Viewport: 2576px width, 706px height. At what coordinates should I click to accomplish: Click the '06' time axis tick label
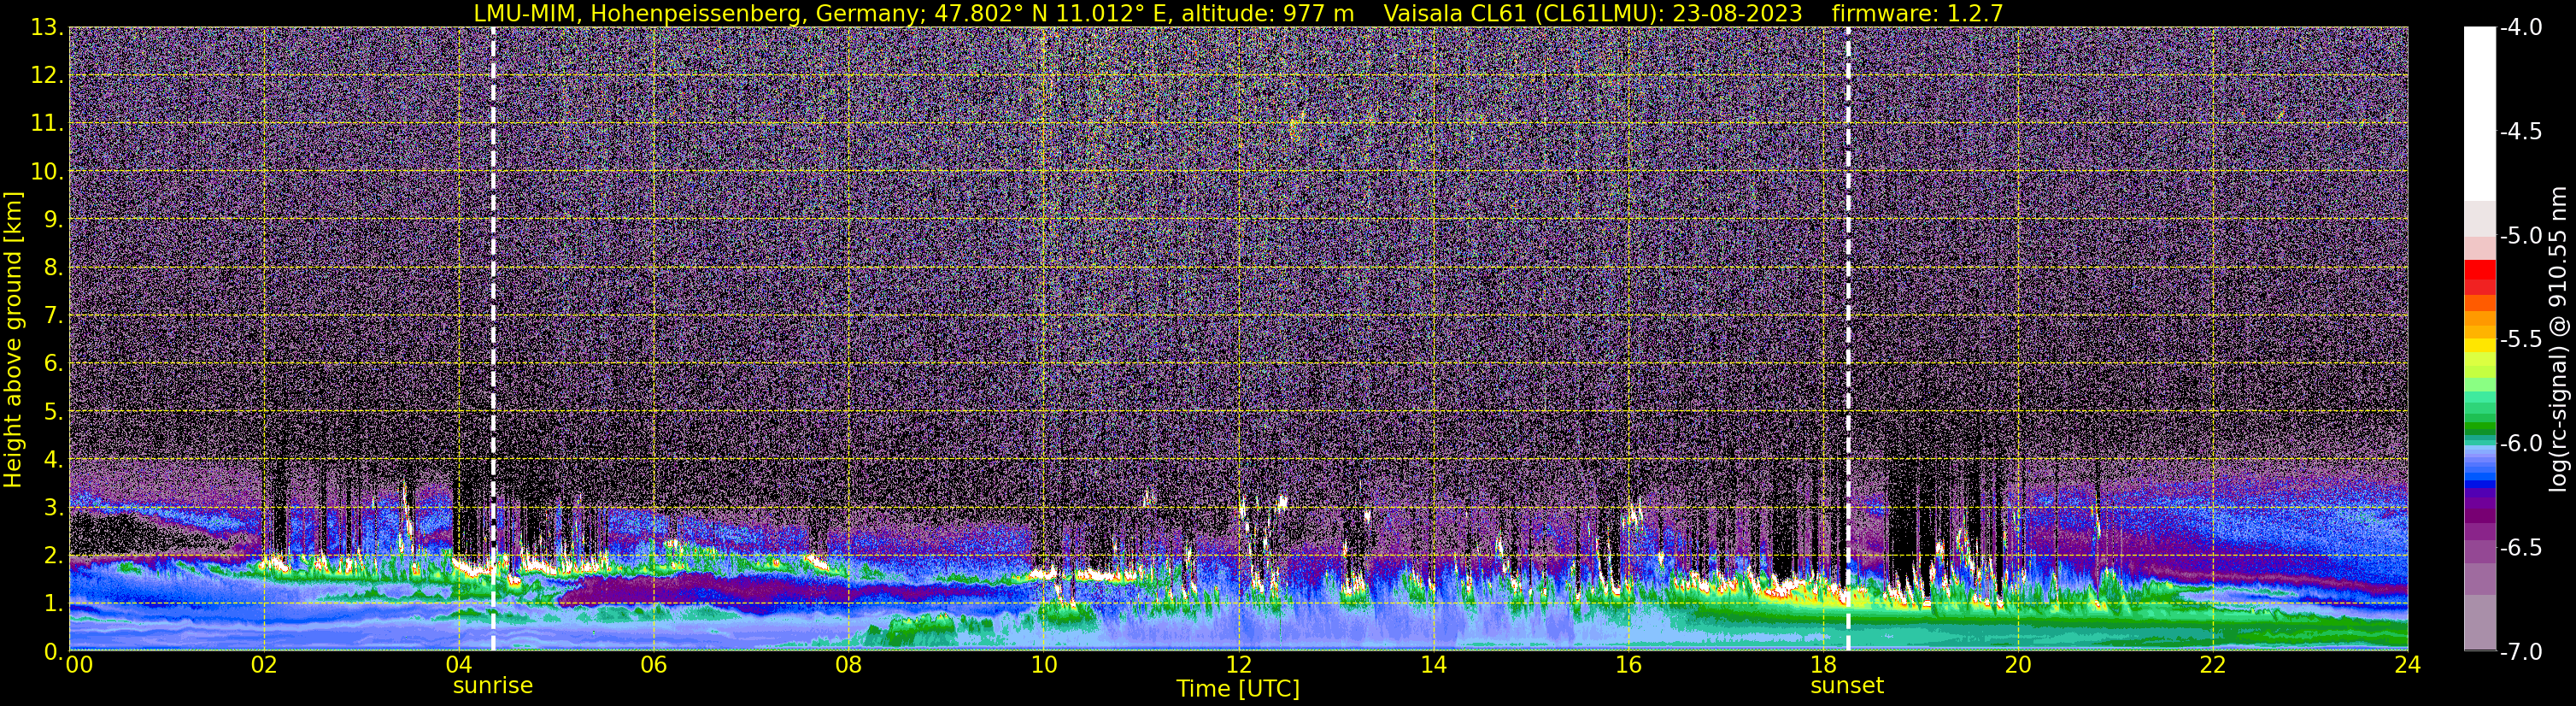654,665
